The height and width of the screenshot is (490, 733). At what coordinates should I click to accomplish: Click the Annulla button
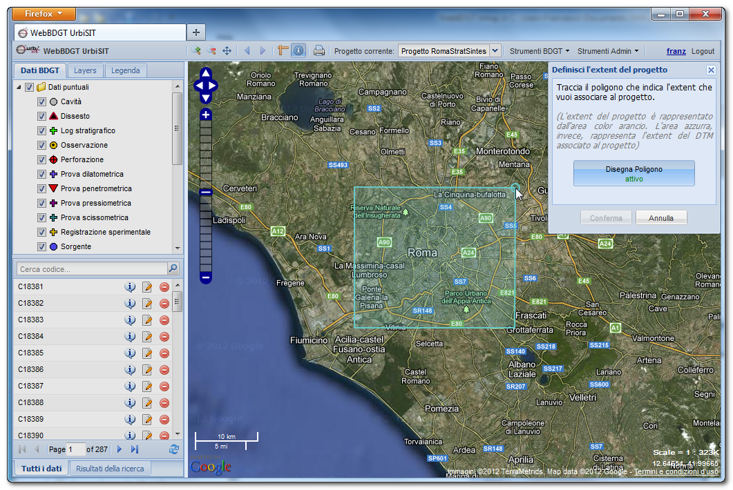661,218
